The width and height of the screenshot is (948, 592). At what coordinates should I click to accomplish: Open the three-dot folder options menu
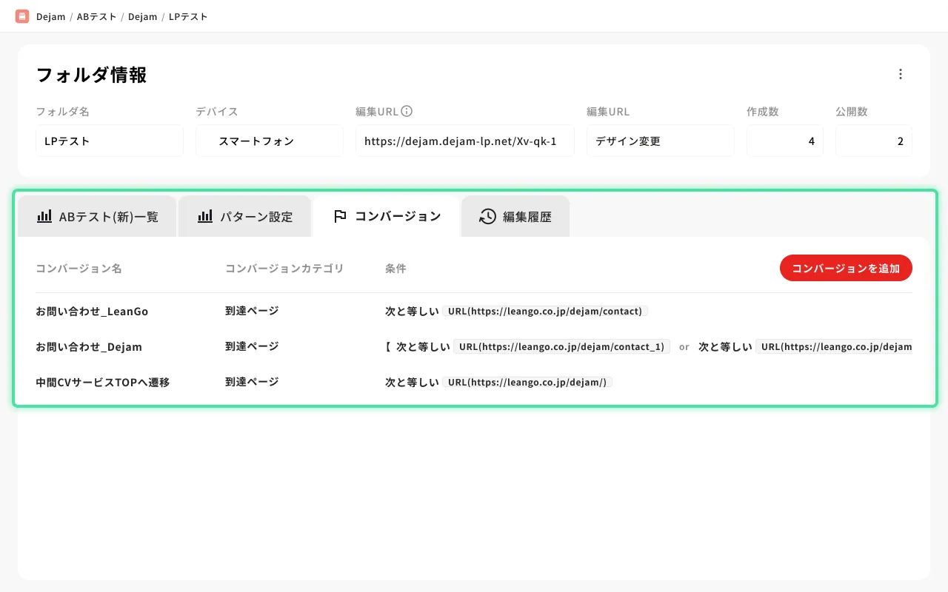(901, 74)
